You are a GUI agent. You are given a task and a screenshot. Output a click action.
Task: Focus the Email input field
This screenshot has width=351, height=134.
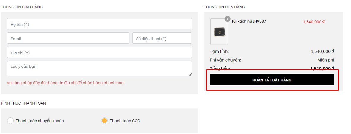tap(68, 38)
